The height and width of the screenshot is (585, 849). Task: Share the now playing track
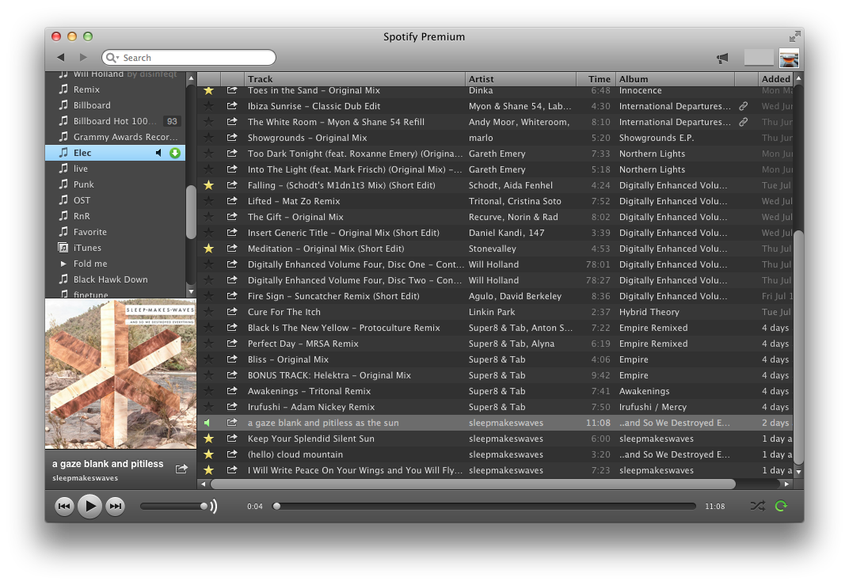point(181,469)
